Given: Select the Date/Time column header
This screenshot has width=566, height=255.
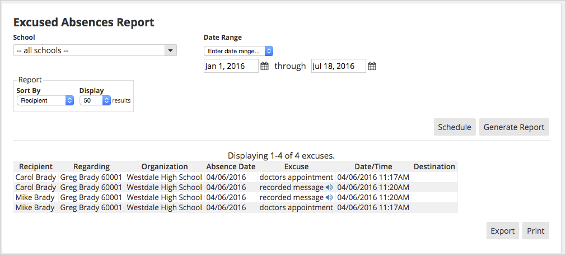Looking at the screenshot, I should (x=373, y=166).
